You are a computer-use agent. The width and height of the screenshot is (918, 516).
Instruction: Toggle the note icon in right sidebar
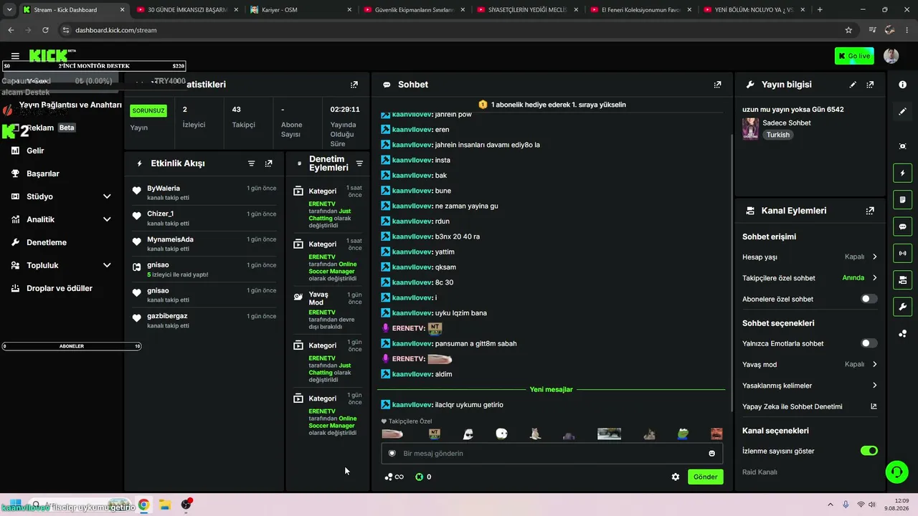(x=902, y=199)
